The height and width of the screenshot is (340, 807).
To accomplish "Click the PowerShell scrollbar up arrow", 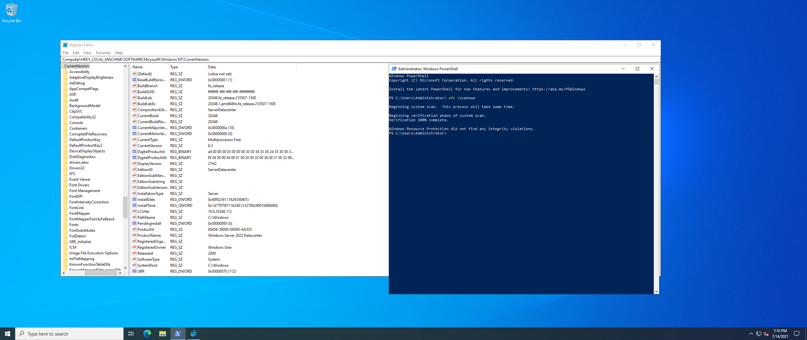I will (656, 76).
